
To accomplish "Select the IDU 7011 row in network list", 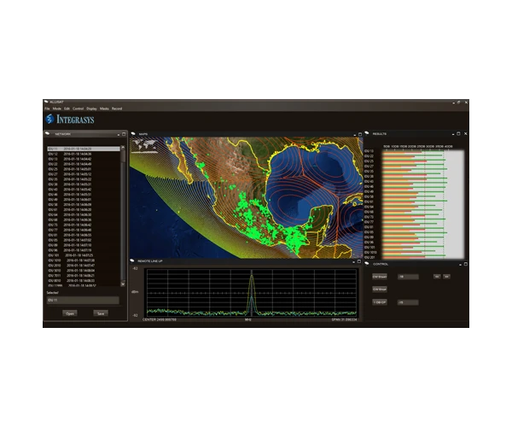I will (x=84, y=275).
